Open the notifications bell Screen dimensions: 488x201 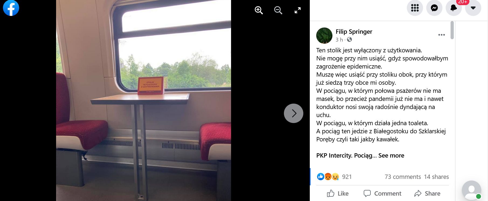(x=454, y=8)
